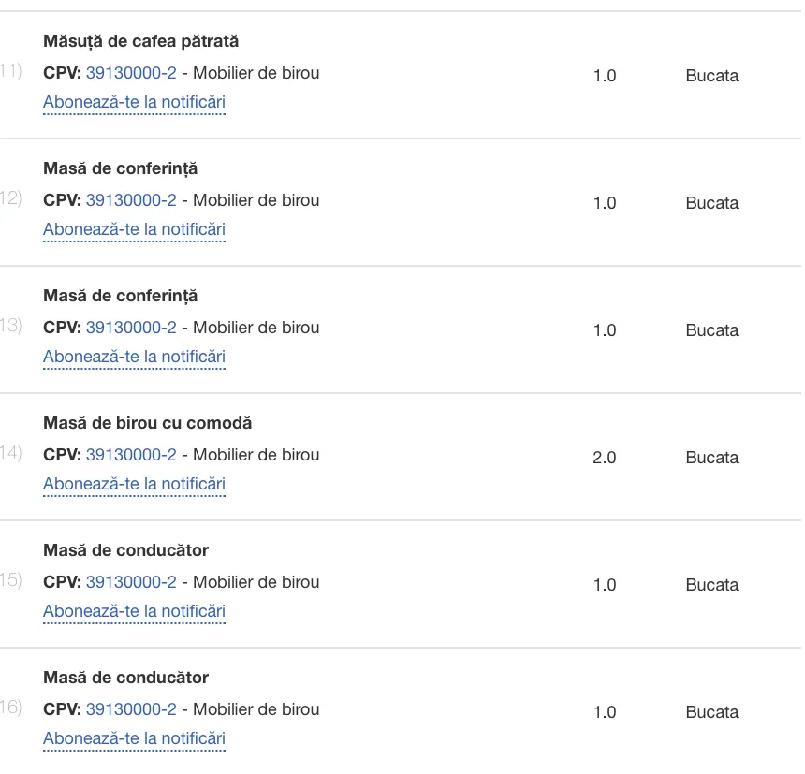Viewport: 805px width, 774px height.
Task: Click the Bucata unit label in item 11
Action: pyautogui.click(x=712, y=76)
